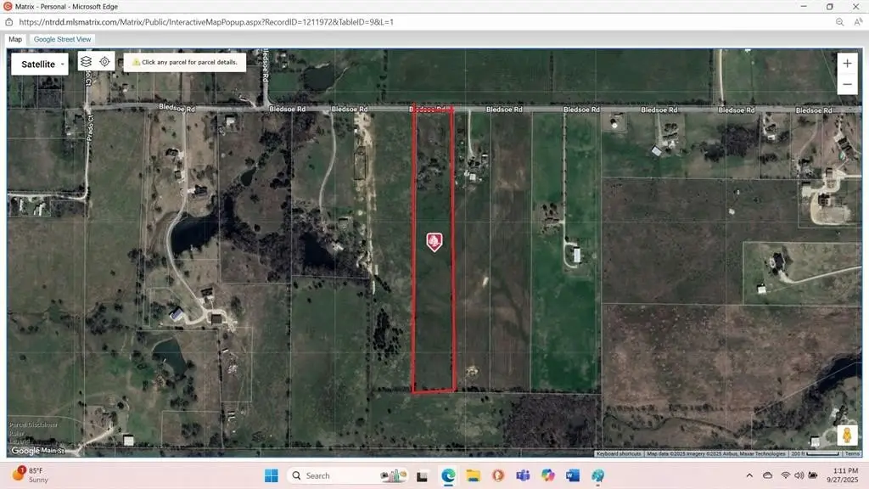Image resolution: width=869 pixels, height=489 pixels.
Task: Switch to the Google Street View tab
Action: [63, 39]
